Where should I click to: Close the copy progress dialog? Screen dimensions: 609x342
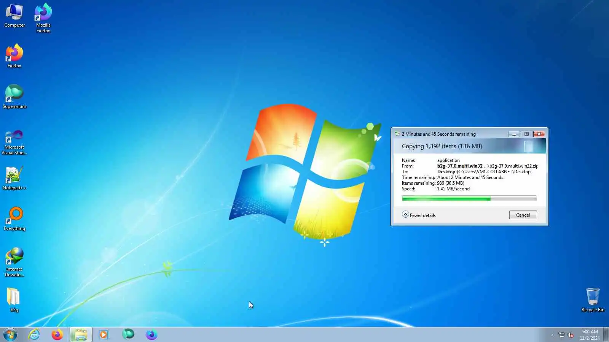[x=539, y=134]
